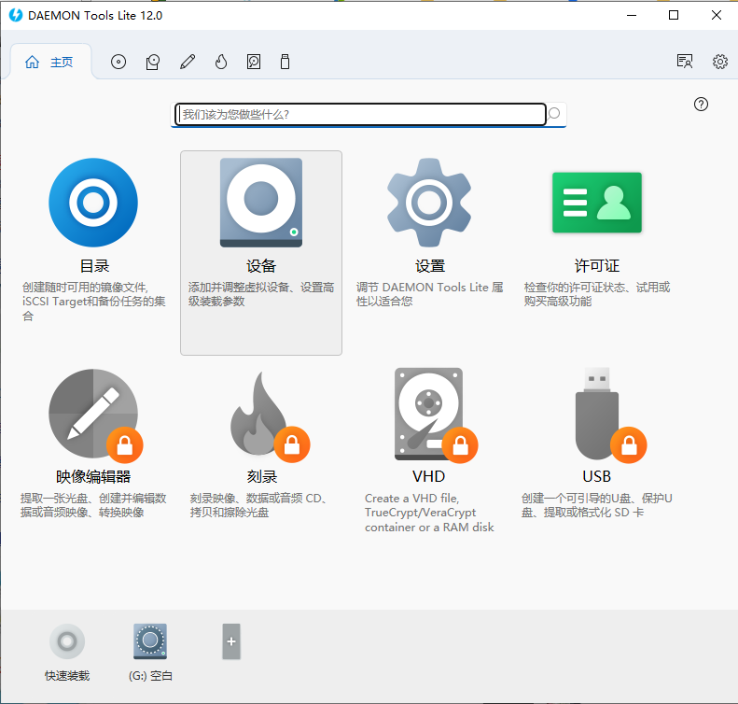
Task: Open the 映像编辑器 image editor icon
Action: point(93,414)
